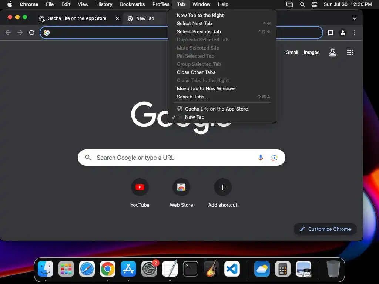Open the profile avatar button
This screenshot has width=379, height=284.
point(342,33)
